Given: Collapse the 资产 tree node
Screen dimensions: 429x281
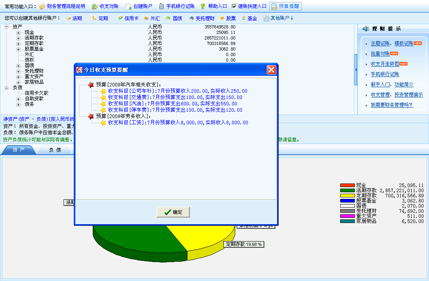Looking at the screenshot, I should pos(7,27).
